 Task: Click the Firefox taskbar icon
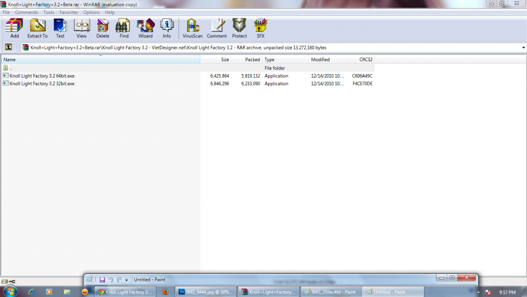[x=165, y=292]
